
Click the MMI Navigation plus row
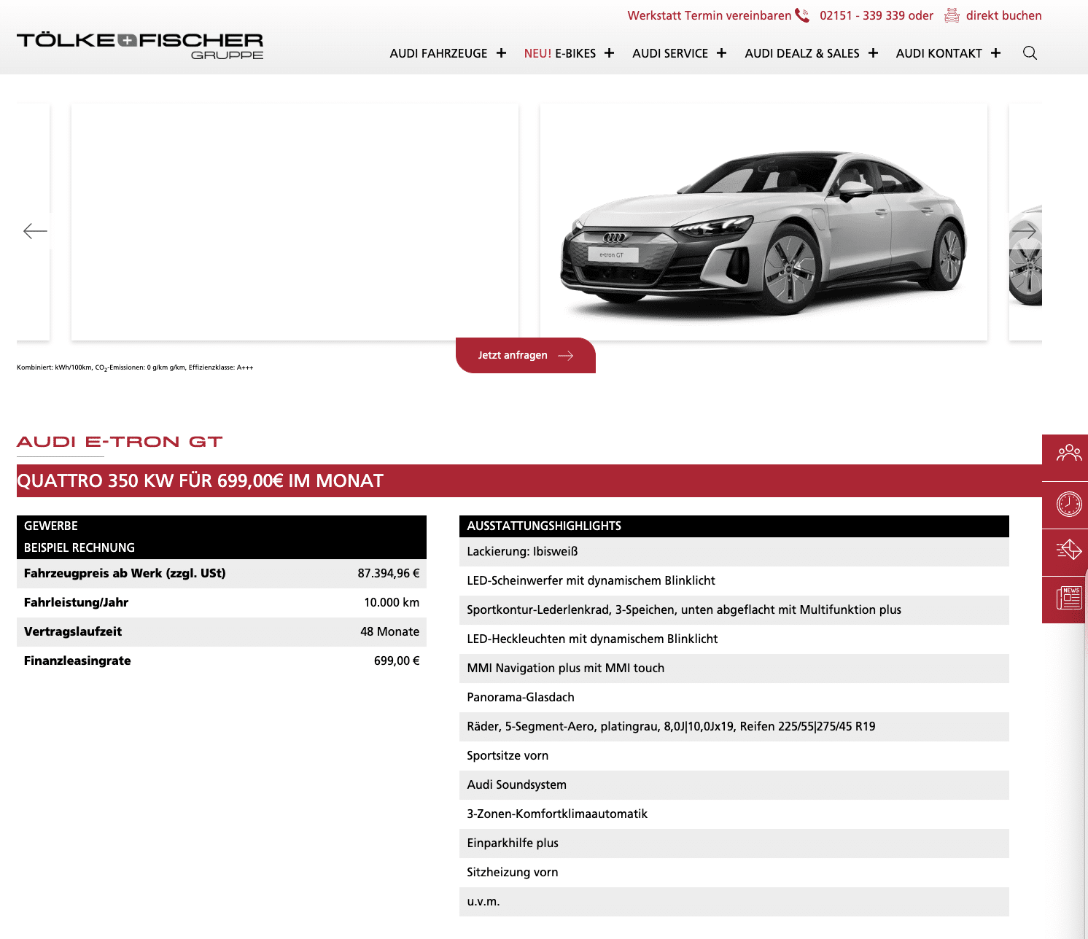pyautogui.click(x=734, y=669)
